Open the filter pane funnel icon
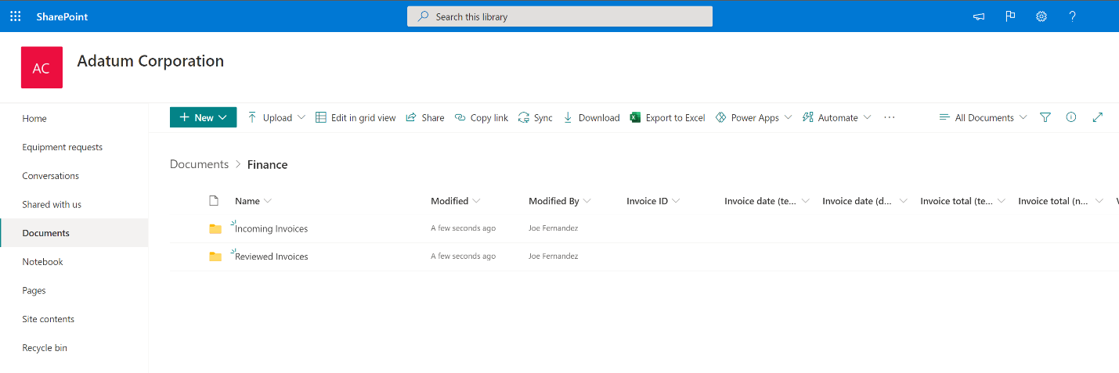The image size is (1119, 373). [1045, 117]
